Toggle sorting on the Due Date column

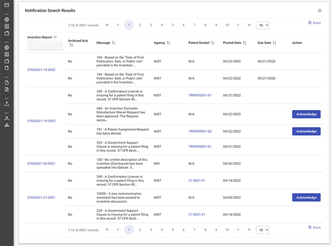coord(275,43)
